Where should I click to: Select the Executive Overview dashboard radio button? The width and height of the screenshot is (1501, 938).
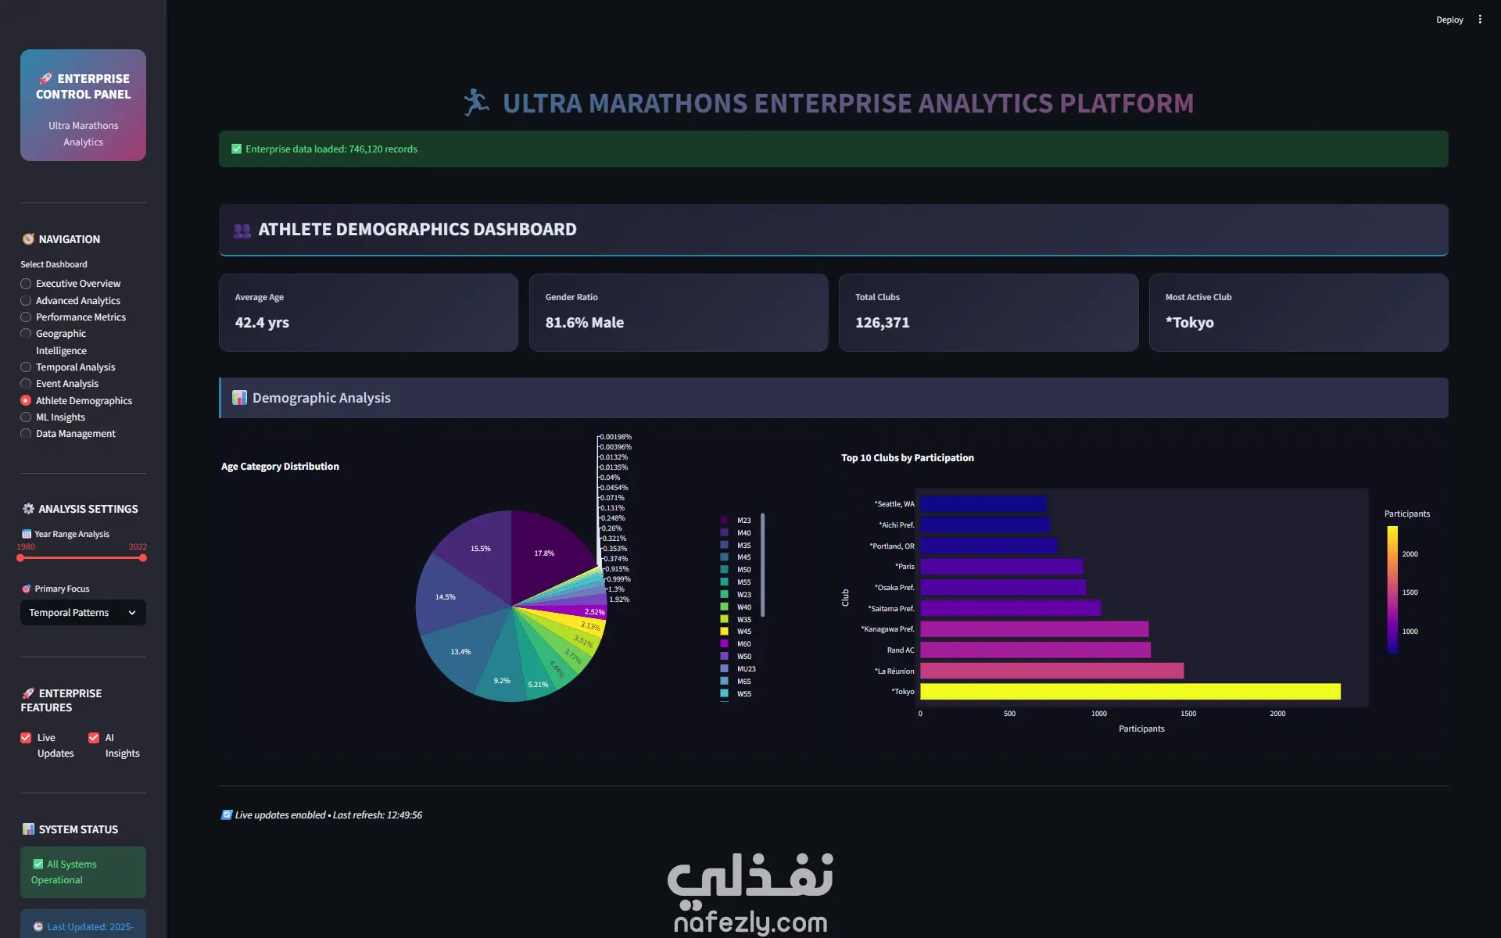(26, 284)
